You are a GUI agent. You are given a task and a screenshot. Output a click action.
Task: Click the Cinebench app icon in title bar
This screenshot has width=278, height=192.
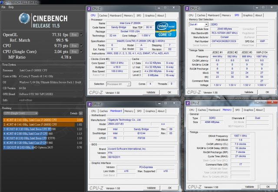tap(2, 2)
